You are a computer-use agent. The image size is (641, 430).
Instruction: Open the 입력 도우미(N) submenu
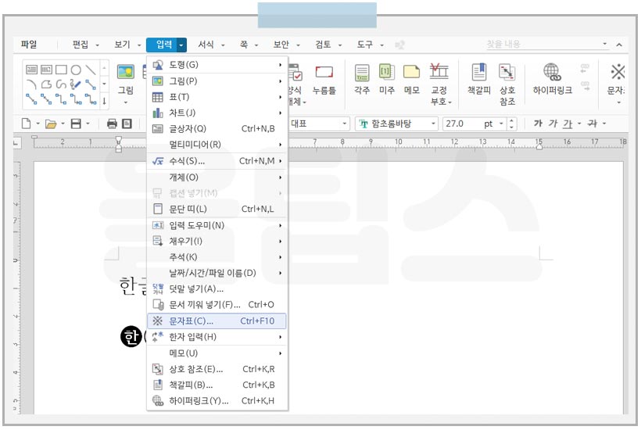pyautogui.click(x=217, y=225)
